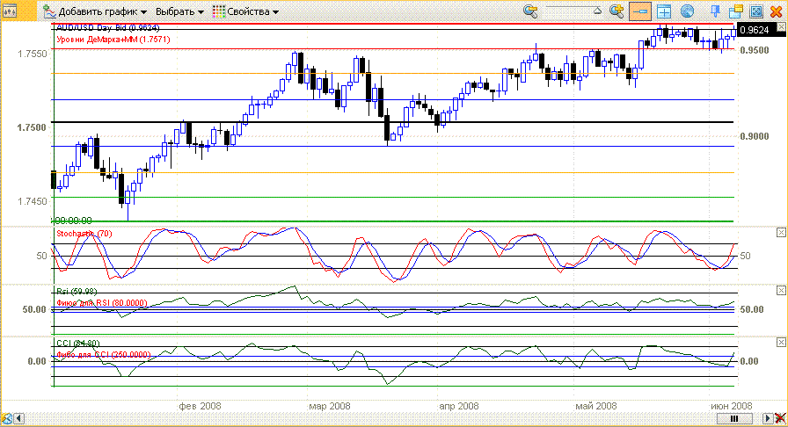Click the detach window icon

click(736, 11)
